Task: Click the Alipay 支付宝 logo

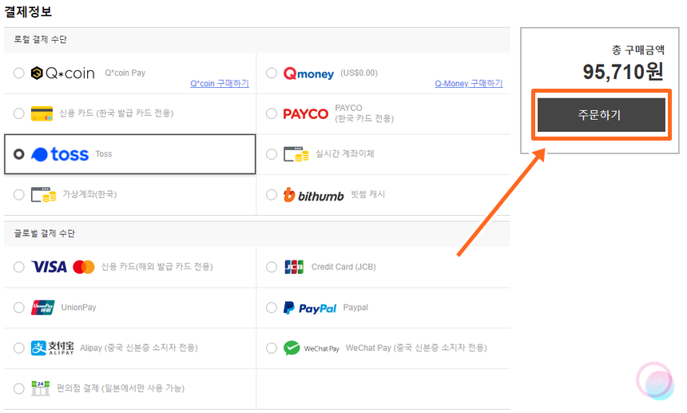Action: [53, 348]
